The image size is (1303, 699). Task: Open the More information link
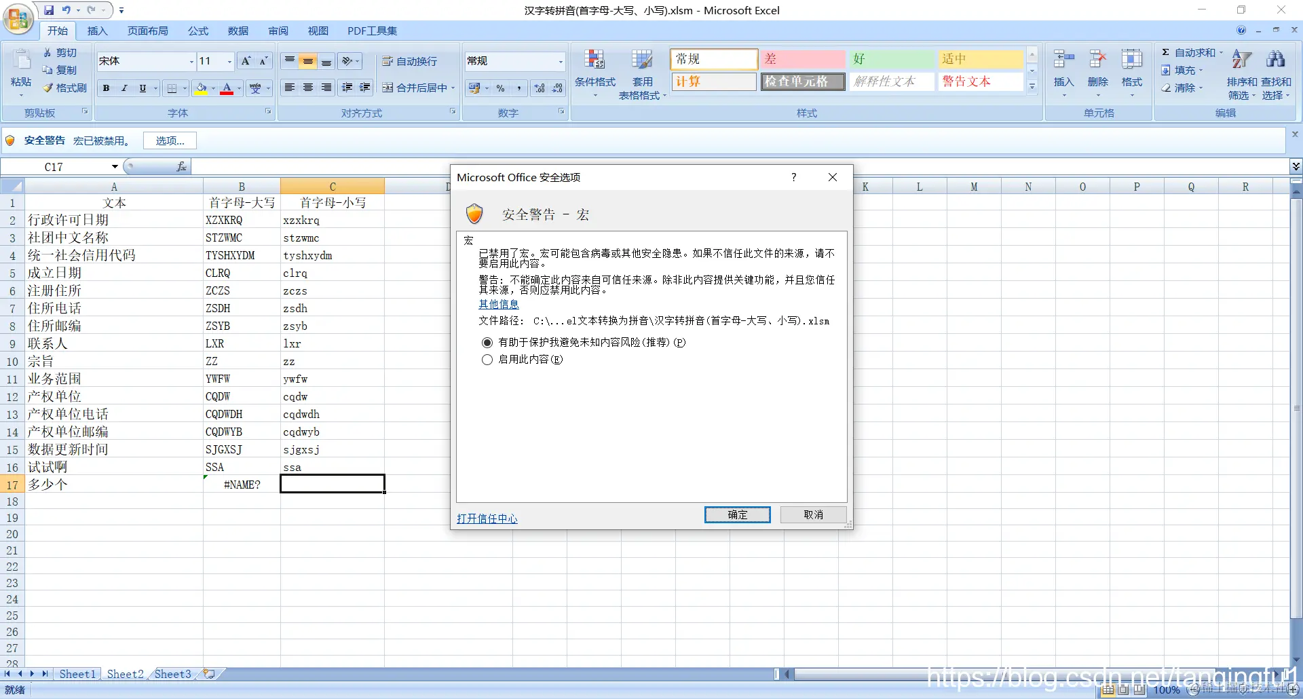point(499,304)
